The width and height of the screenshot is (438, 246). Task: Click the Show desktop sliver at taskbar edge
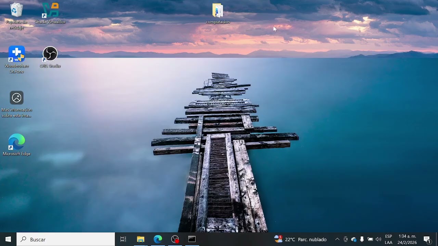coord(437,239)
